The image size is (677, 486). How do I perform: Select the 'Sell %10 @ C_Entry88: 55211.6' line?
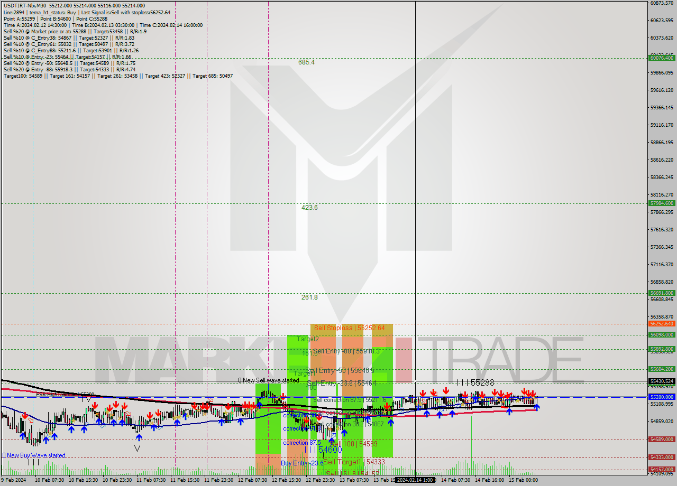click(71, 50)
